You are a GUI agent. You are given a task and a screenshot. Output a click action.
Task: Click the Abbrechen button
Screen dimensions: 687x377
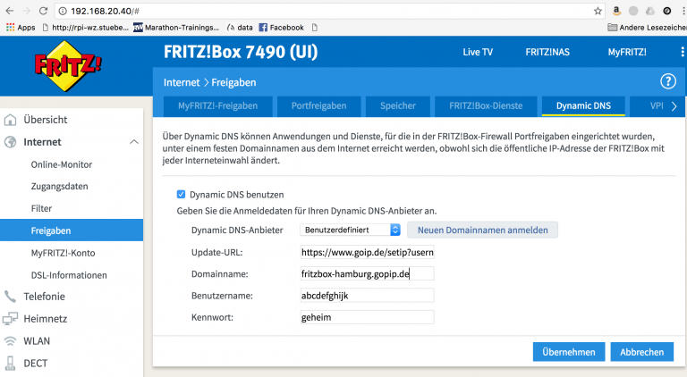pos(641,352)
